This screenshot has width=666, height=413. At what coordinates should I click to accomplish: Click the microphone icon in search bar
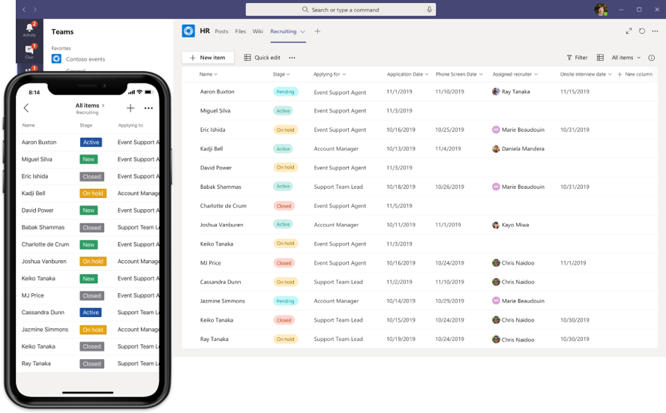429,10
